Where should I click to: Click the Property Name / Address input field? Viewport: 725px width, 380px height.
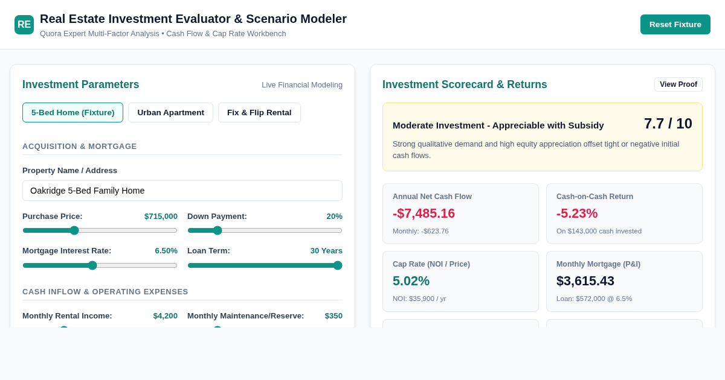tap(182, 191)
